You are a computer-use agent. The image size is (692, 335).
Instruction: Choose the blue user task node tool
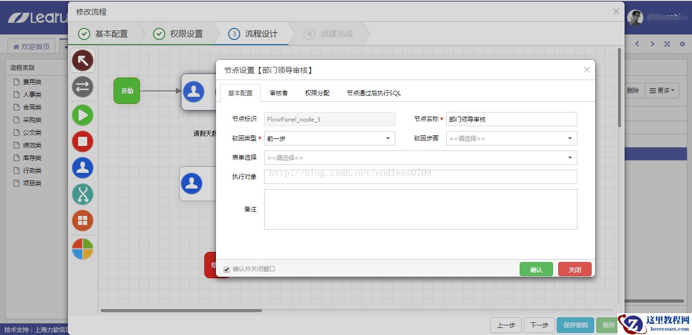tap(83, 168)
